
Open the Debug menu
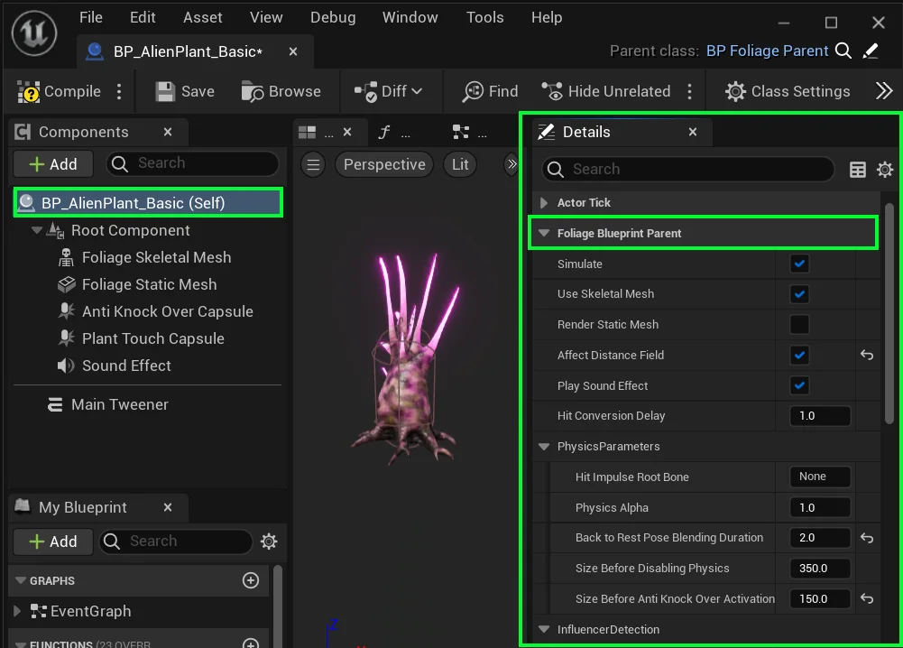333,17
